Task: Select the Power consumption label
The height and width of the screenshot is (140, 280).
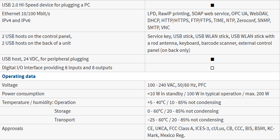Action: coord(23,94)
